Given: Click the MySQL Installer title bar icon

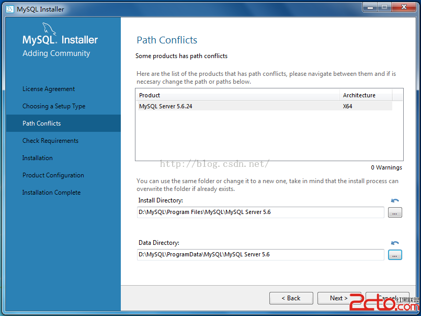Looking at the screenshot, I should pyautogui.click(x=10, y=9).
